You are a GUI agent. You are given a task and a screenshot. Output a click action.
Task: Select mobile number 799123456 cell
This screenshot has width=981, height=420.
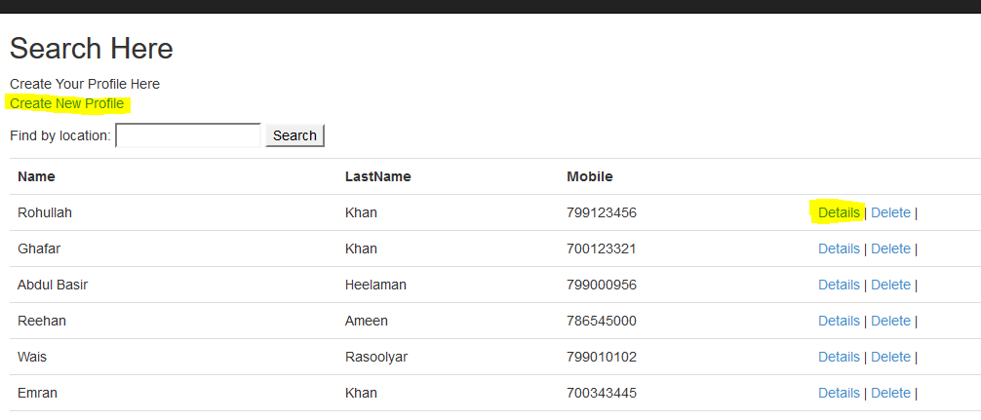tap(602, 212)
